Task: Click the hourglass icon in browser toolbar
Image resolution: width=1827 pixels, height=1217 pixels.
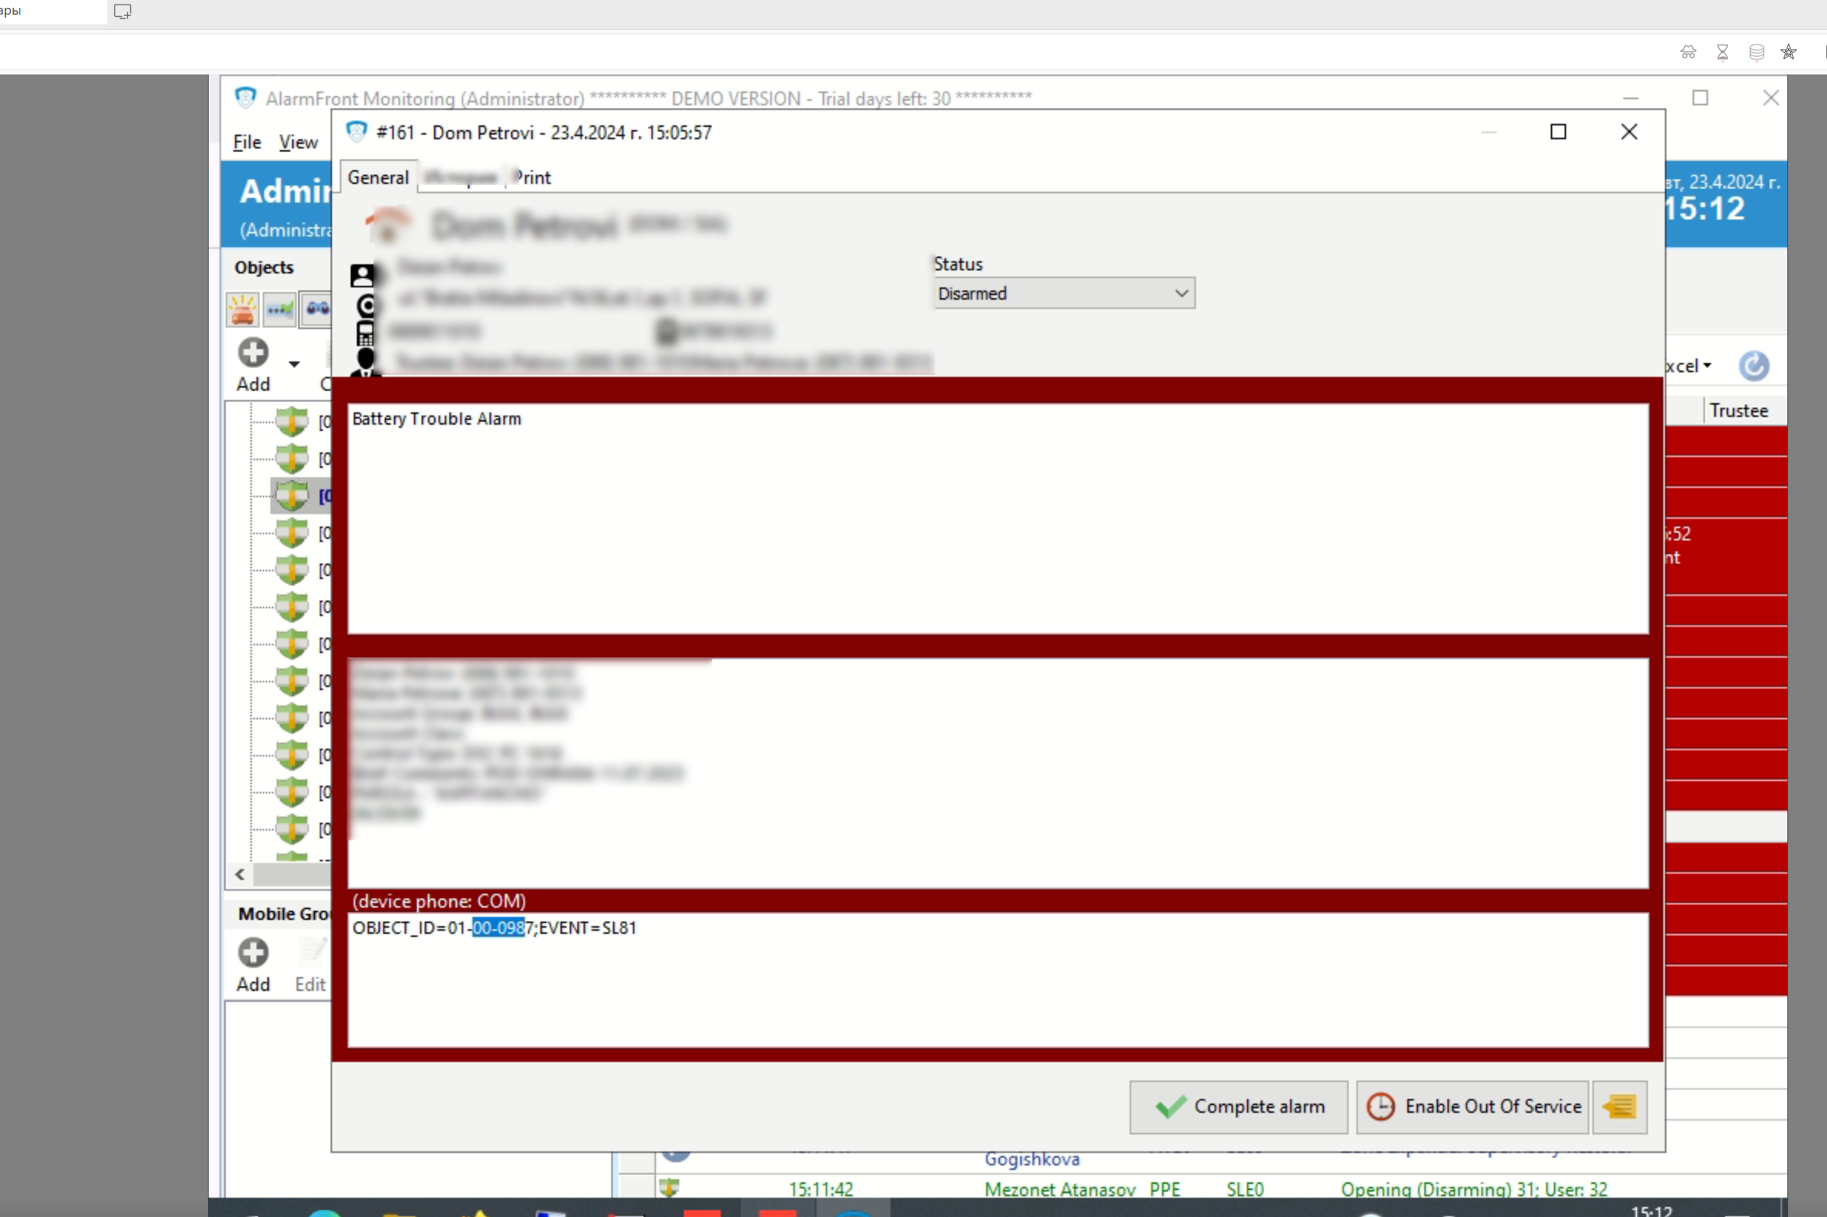Action: [1722, 52]
